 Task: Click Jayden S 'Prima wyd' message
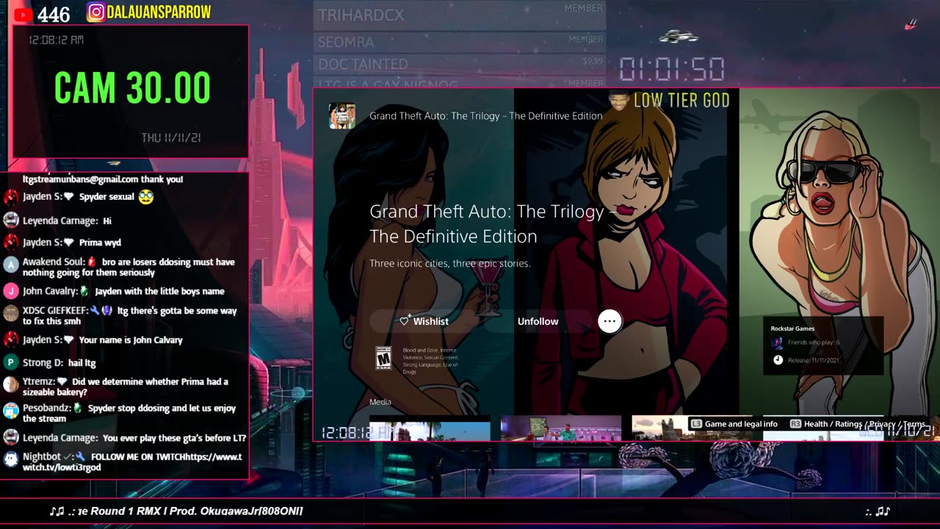pos(100,242)
